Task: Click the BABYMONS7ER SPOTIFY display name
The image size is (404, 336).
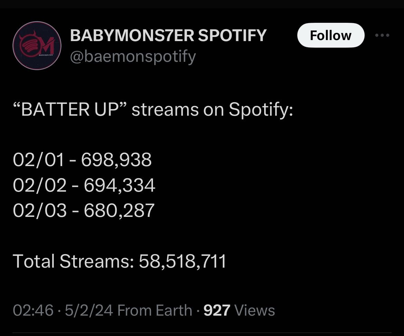Action: pos(168,35)
